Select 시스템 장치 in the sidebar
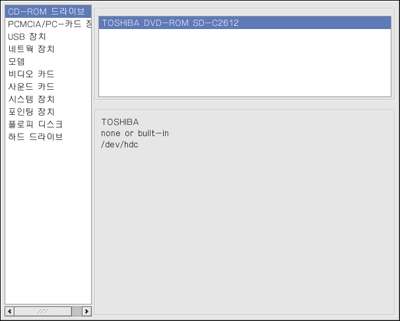400x321 pixels. pos(31,99)
